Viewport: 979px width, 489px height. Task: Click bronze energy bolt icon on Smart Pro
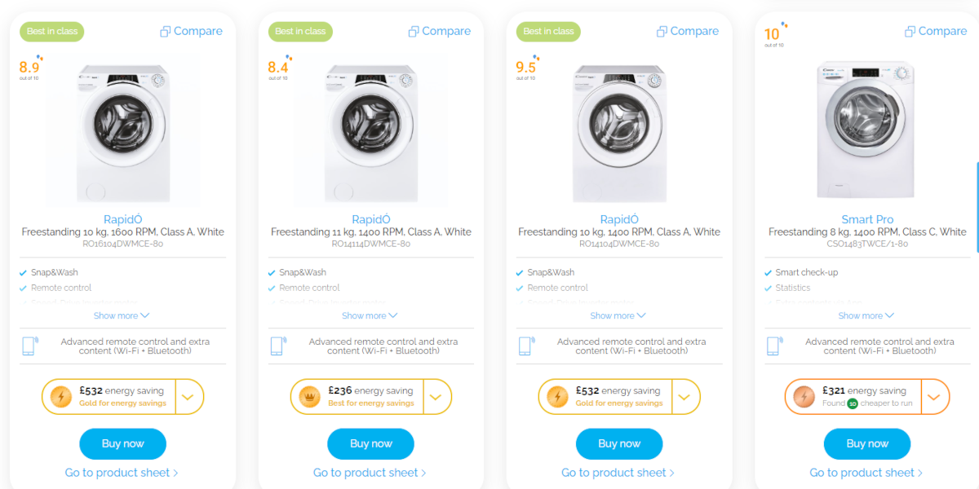pos(804,397)
